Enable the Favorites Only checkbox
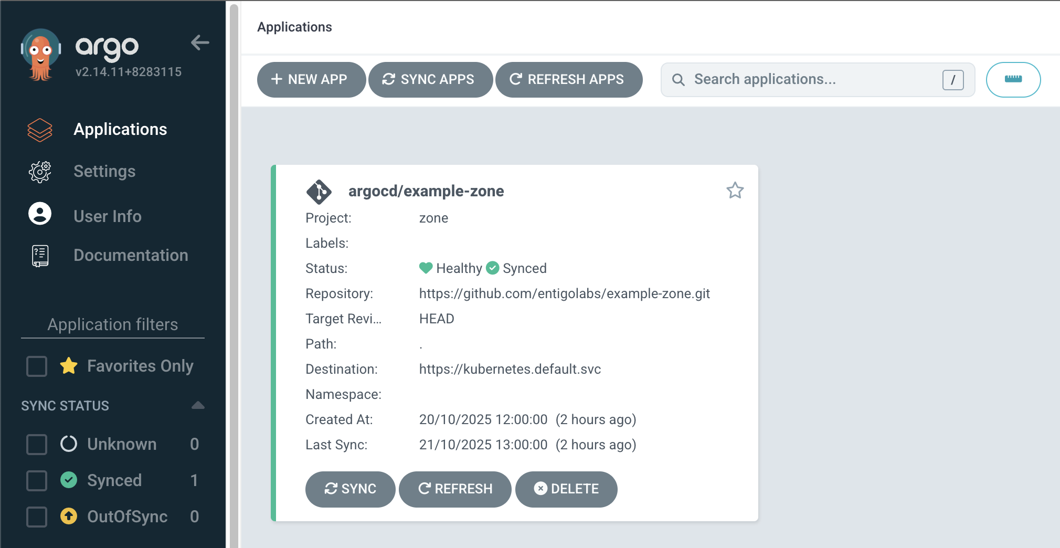Image resolution: width=1060 pixels, height=548 pixels. point(37,366)
